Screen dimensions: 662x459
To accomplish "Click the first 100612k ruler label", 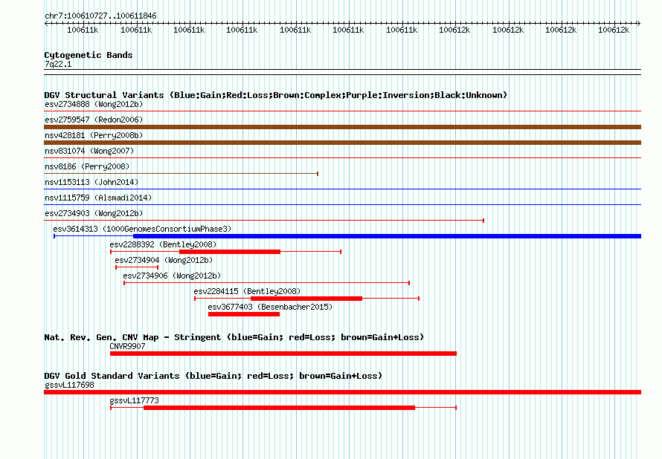I will pyautogui.click(x=454, y=30).
